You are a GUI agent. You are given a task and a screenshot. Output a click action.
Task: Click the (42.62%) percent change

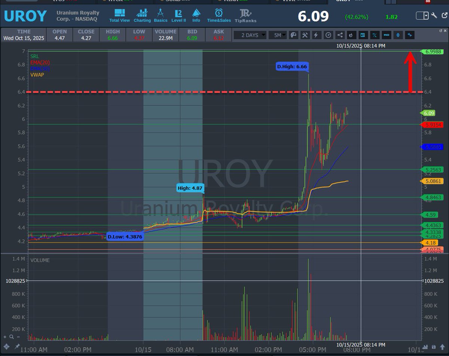coord(357,17)
